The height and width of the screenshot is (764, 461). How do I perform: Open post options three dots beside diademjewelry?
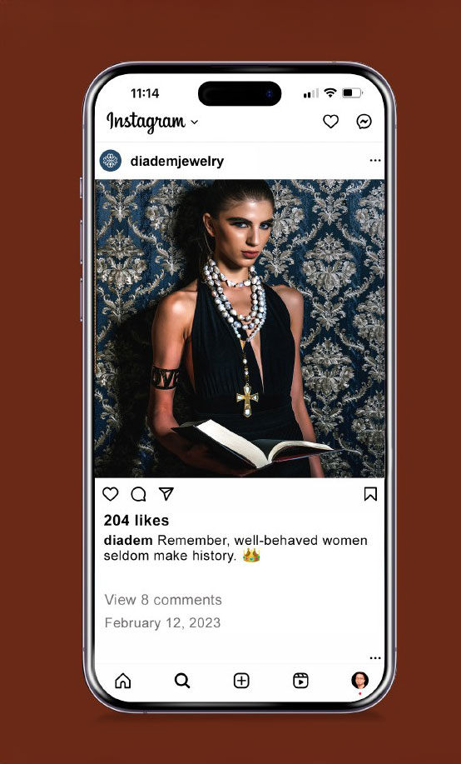click(375, 160)
